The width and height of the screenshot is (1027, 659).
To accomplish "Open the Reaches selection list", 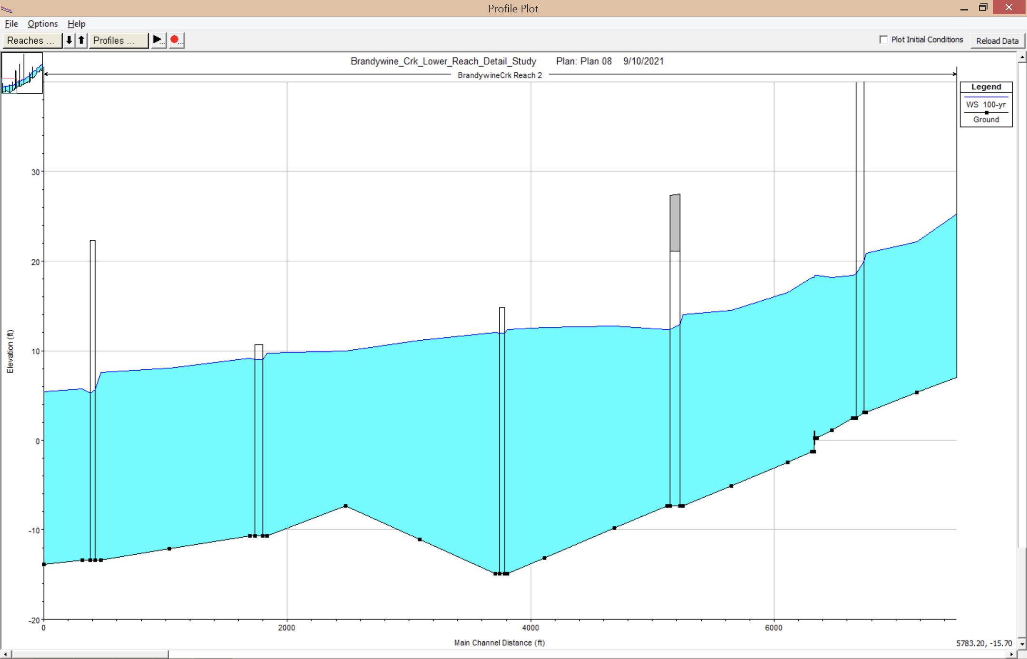I will (32, 40).
